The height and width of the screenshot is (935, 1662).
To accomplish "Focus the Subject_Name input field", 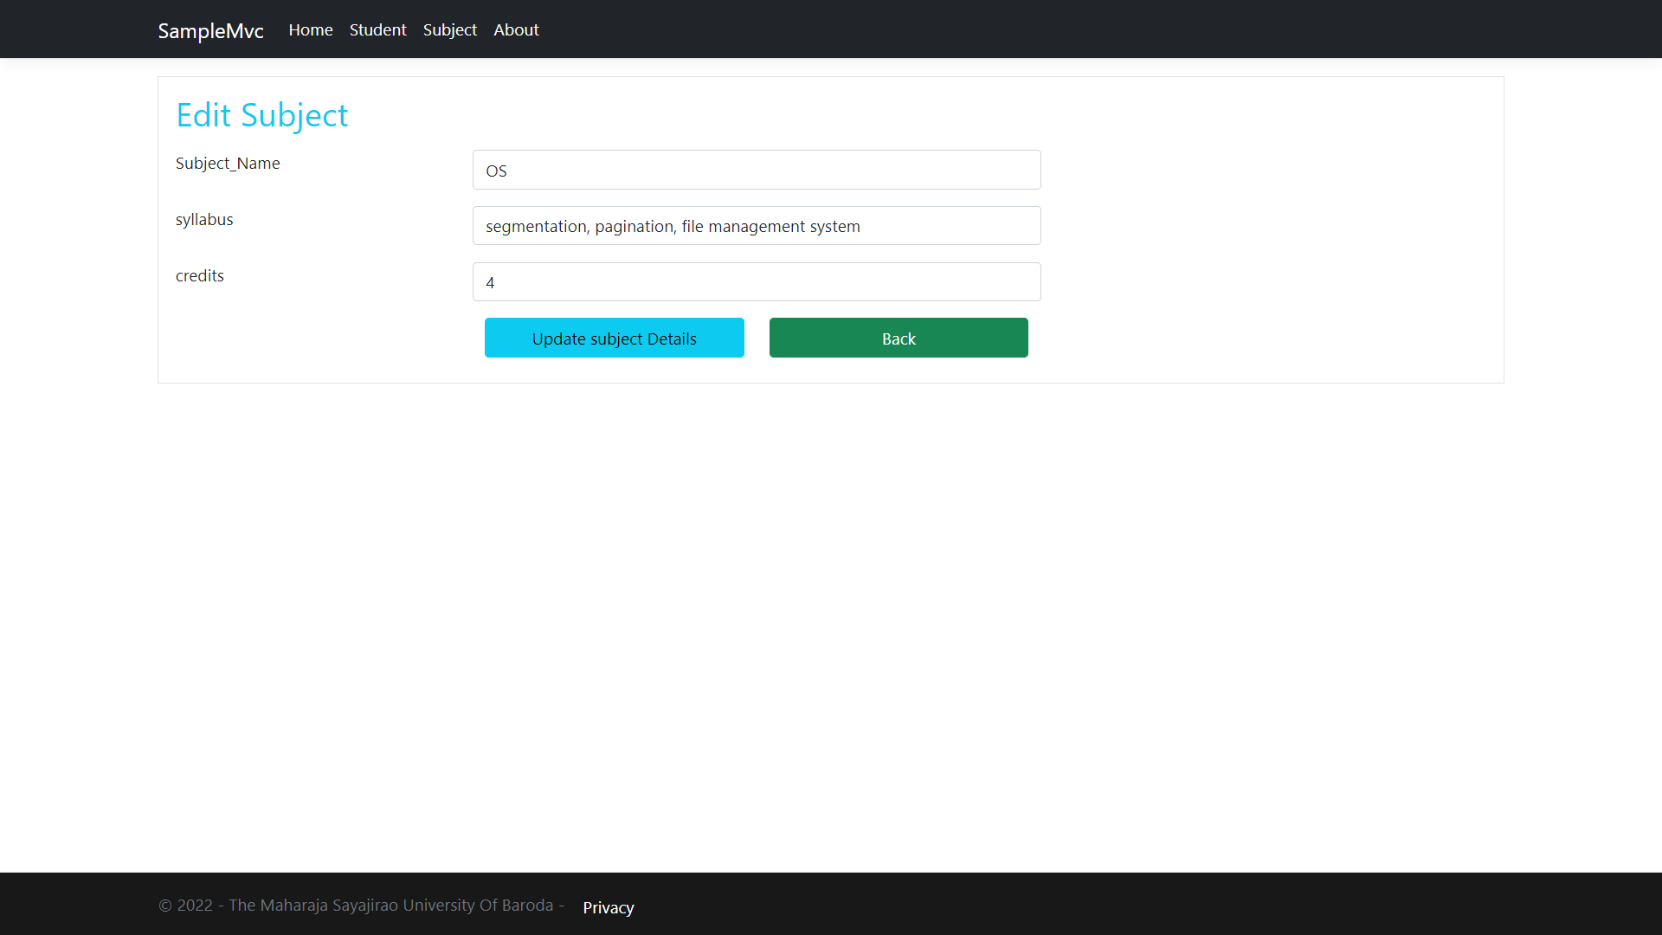I will (x=757, y=170).
